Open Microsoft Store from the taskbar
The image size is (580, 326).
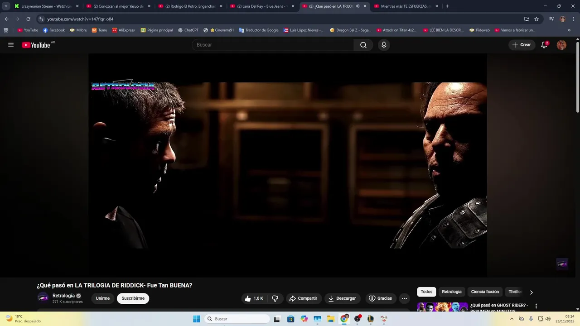click(290, 319)
